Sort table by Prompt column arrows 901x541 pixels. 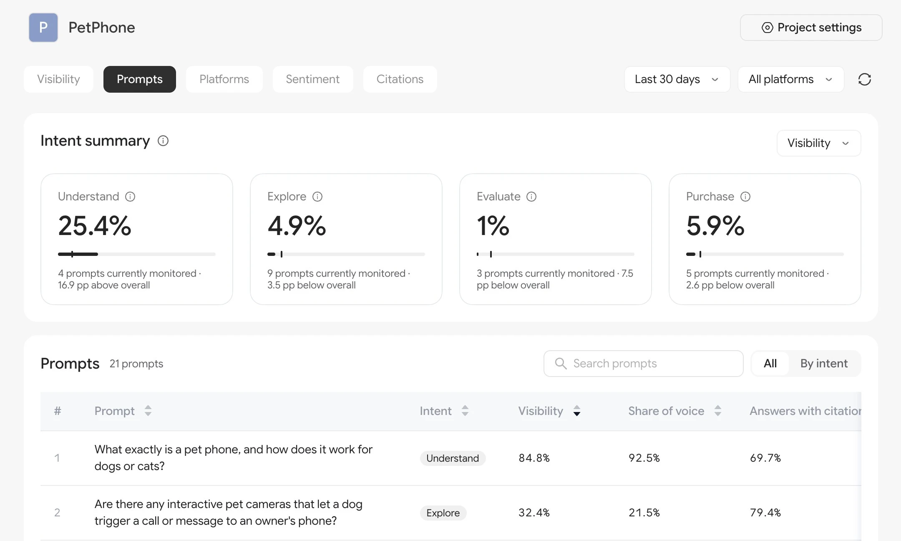tap(148, 411)
